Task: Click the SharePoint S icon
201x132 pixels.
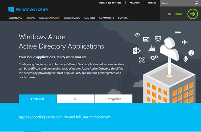Action: [x=137, y=51]
